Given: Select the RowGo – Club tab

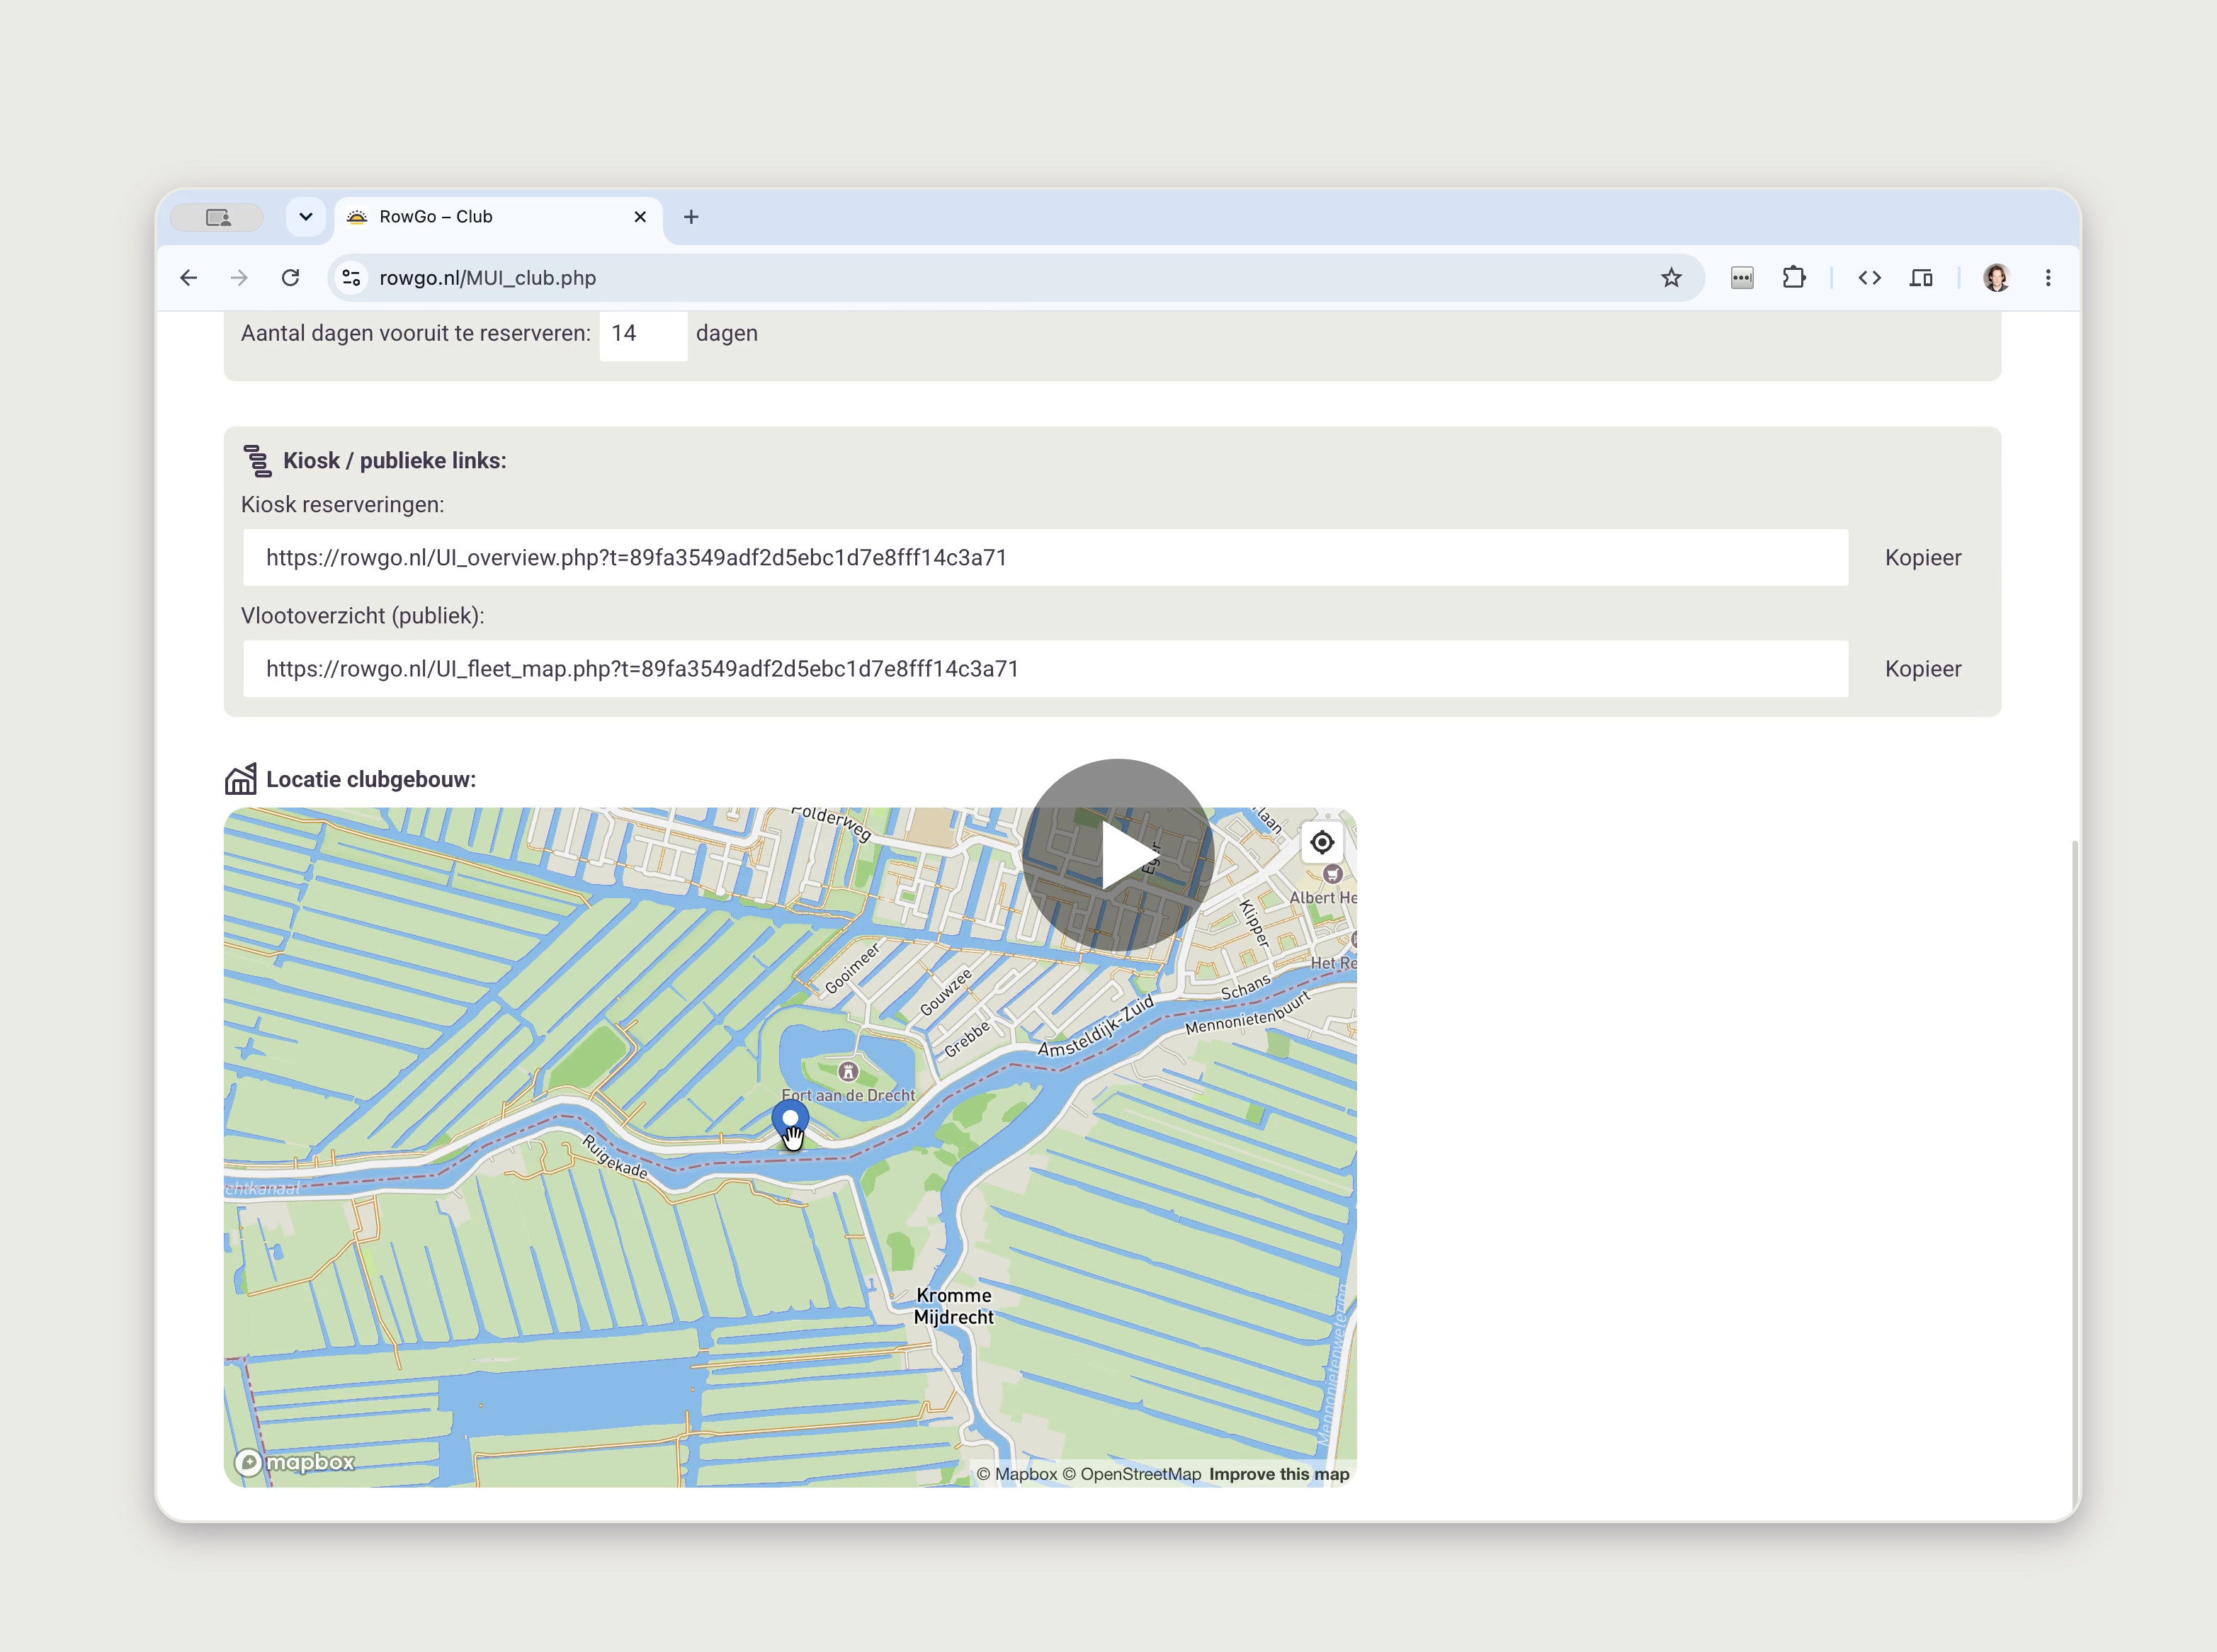Looking at the screenshot, I should 498,218.
